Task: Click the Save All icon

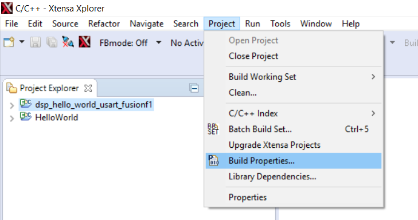Action: tap(52, 42)
